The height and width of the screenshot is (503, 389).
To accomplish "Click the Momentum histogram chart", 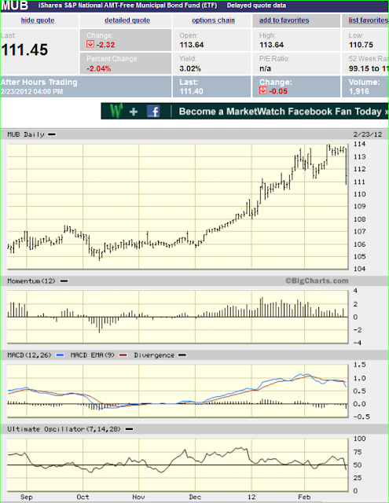I will [178, 317].
